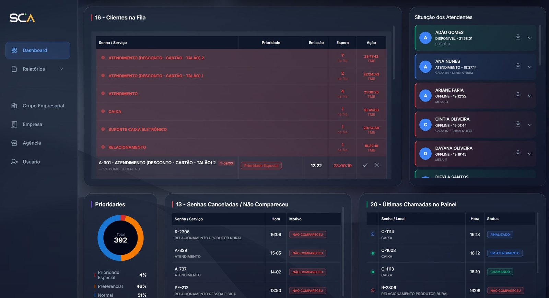Expand Adão Gomes attendant details
Image resolution: width=549 pixels, height=298 pixels.
(529, 38)
